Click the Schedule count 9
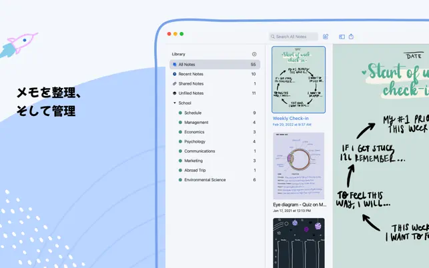Viewport: 429px width, 268px height. click(x=254, y=113)
